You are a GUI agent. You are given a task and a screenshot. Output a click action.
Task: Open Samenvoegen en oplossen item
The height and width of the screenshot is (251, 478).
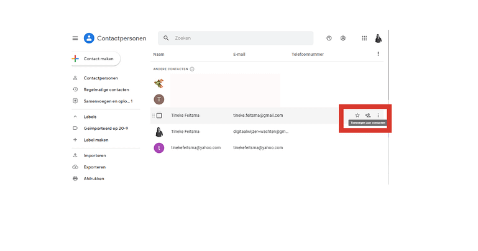coord(108,101)
